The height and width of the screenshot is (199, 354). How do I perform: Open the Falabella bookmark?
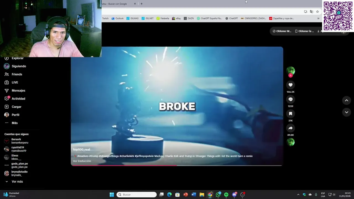(x=163, y=19)
